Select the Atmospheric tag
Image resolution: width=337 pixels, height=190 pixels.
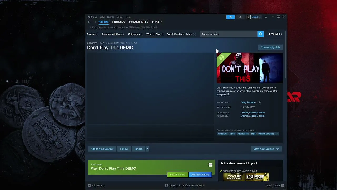coord(243,134)
